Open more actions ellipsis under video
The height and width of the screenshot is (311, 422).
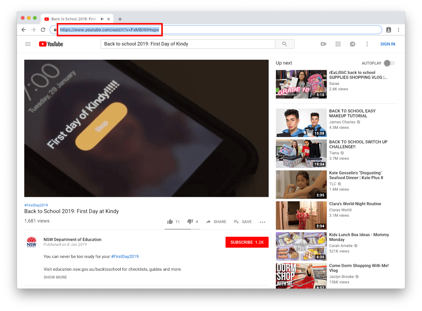tap(262, 222)
